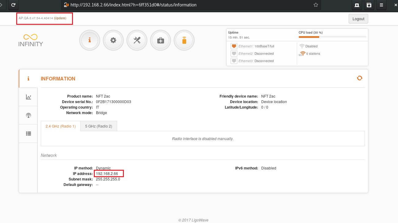
Task: Click the browser address bar URL
Action: pyautogui.click(x=133, y=5)
